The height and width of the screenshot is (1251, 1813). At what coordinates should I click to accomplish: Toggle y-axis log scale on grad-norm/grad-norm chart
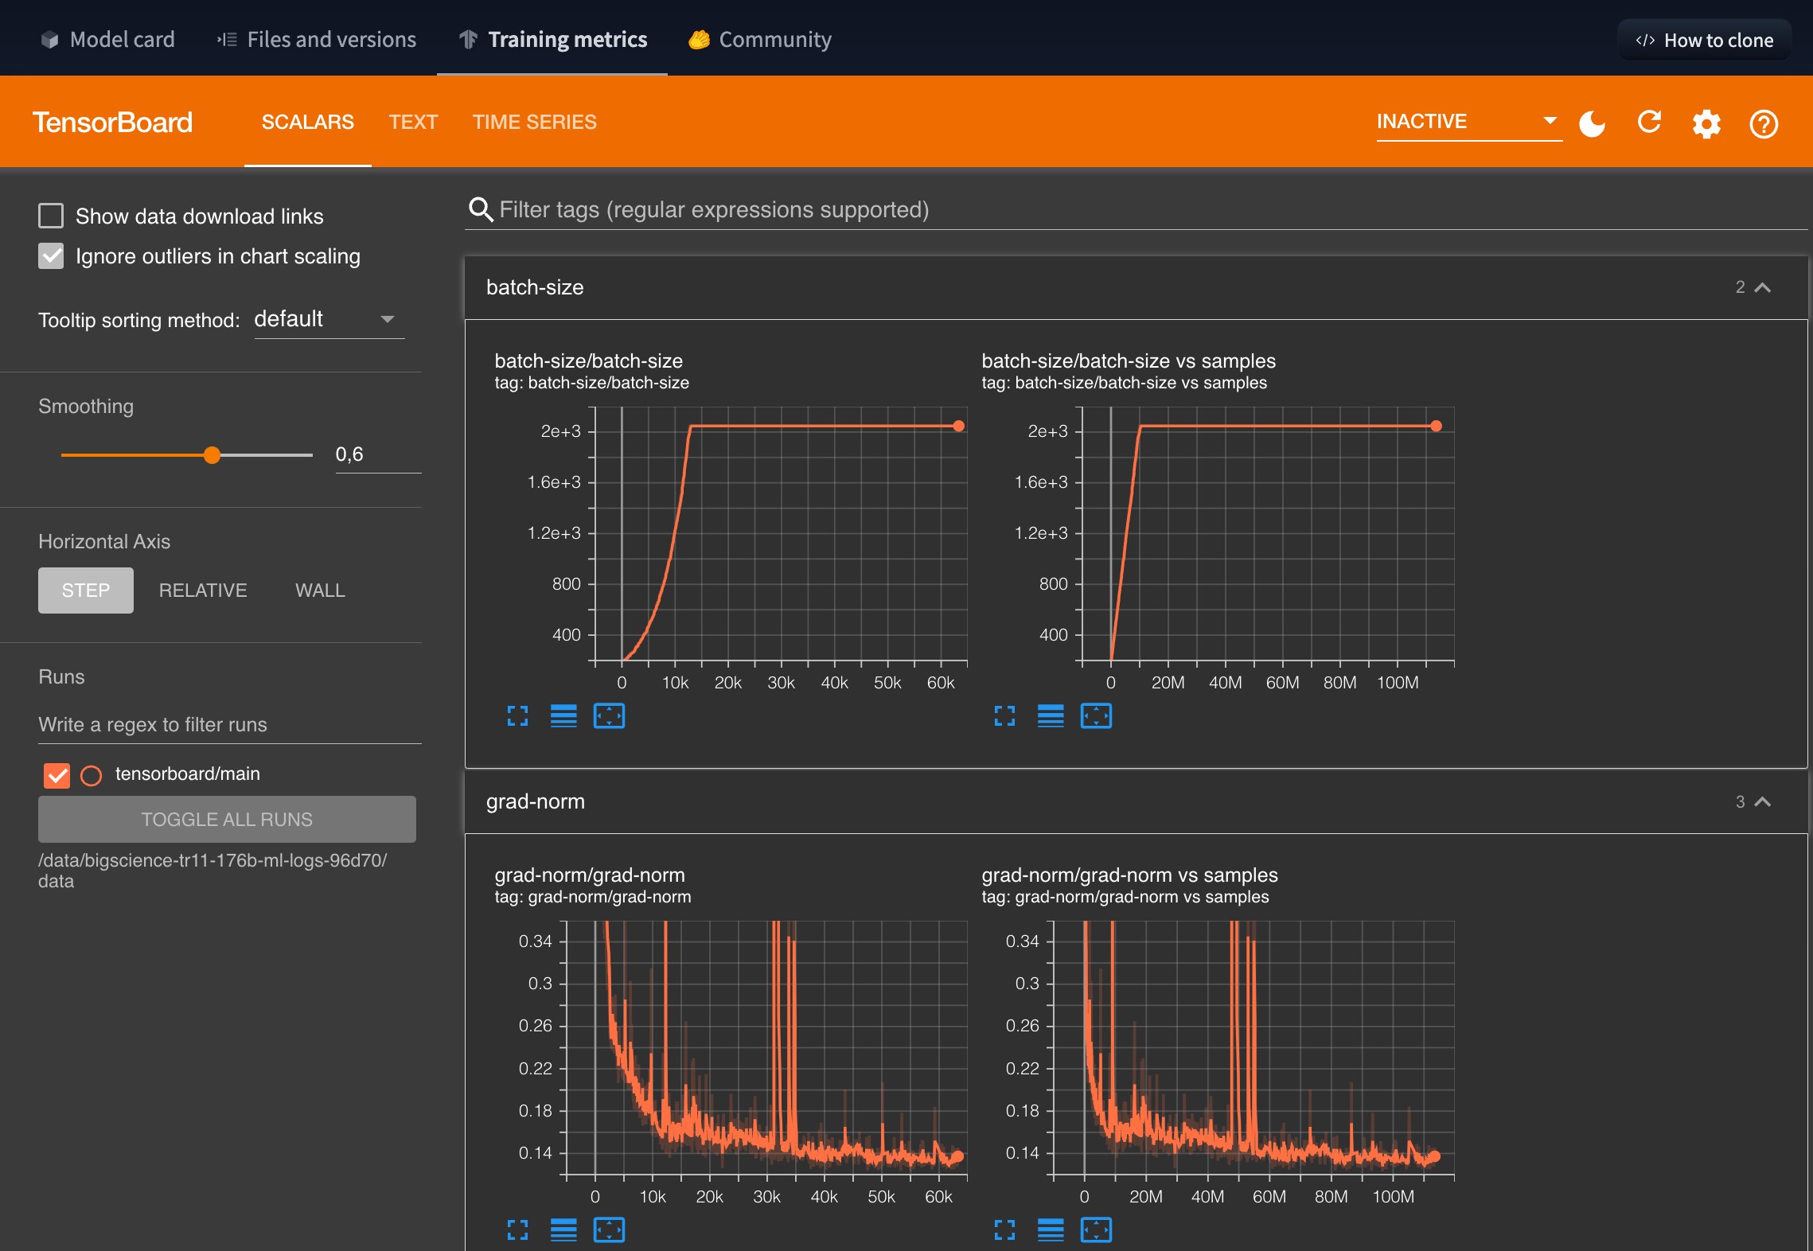[x=563, y=1230]
